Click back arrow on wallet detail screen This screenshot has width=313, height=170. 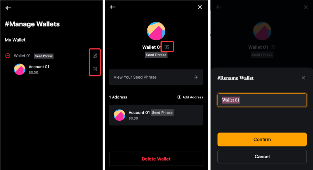point(113,7)
